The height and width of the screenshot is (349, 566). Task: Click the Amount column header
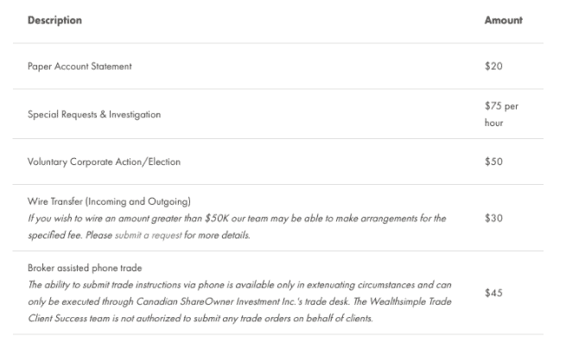coord(503,20)
